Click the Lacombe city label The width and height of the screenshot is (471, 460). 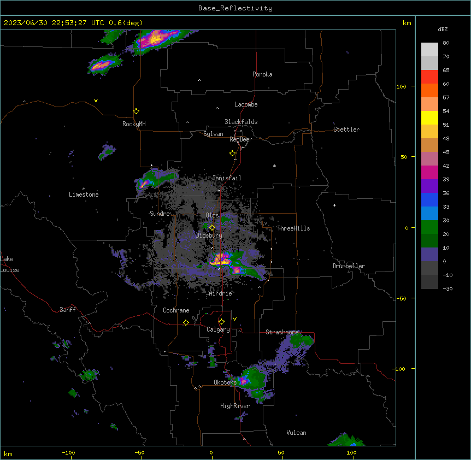(246, 104)
